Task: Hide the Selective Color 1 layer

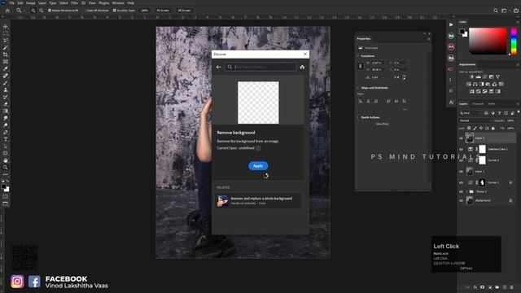Action: (461, 149)
